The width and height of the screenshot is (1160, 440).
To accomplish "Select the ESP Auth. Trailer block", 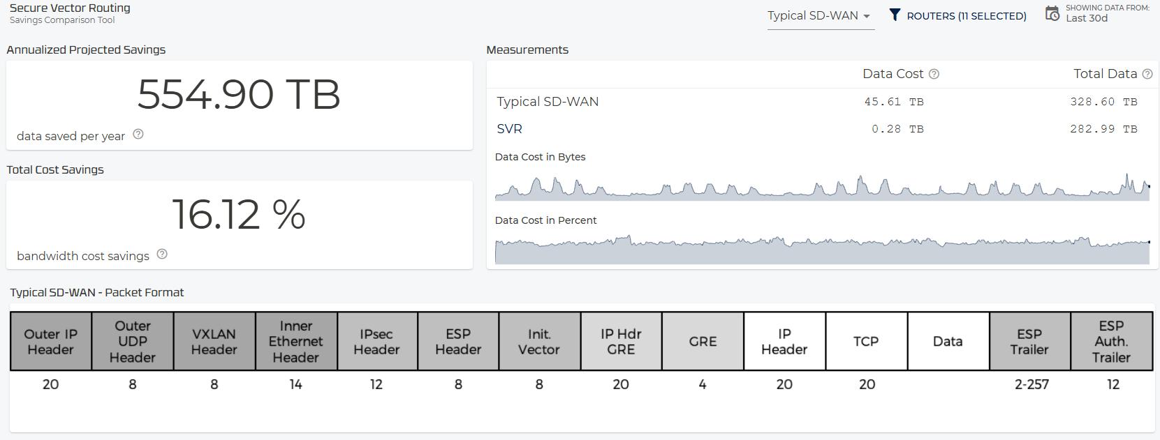I will (1112, 342).
